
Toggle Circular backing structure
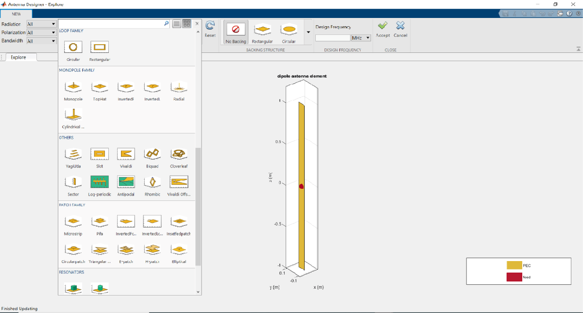pos(289,32)
